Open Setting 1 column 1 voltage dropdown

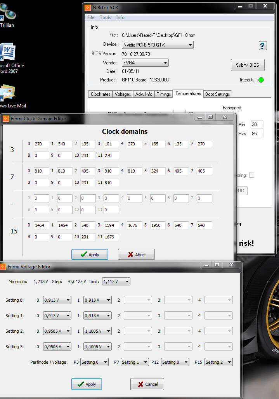tap(97, 316)
